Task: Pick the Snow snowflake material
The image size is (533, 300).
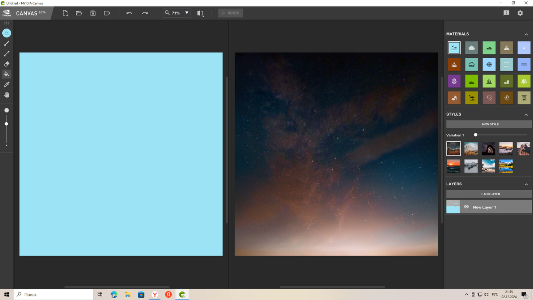Action: point(489,64)
